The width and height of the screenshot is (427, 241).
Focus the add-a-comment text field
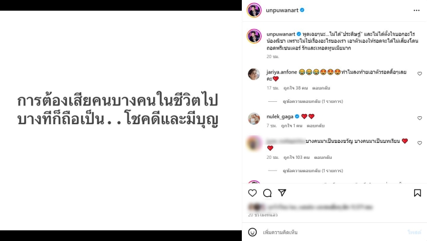coord(332,232)
